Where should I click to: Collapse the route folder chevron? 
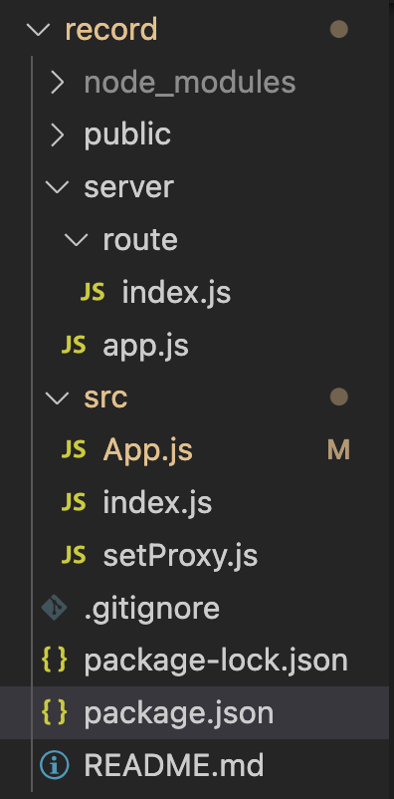[x=77, y=239]
